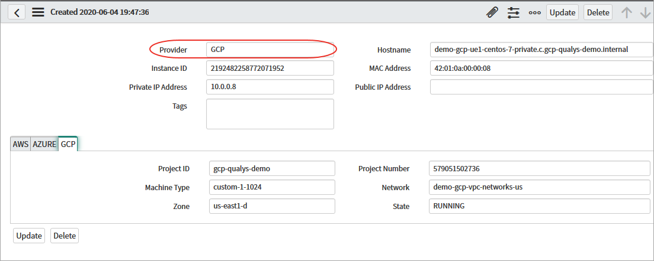This screenshot has width=654, height=261.
Task: Select the GCP tab
Action: (68, 144)
